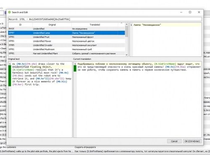This screenshot has width=210, height=155.
Task: Click the Cancel button
Action: (174, 141)
